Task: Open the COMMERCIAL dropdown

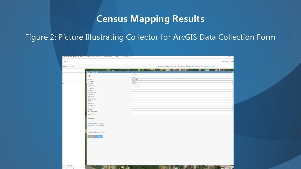Action: click(x=182, y=95)
